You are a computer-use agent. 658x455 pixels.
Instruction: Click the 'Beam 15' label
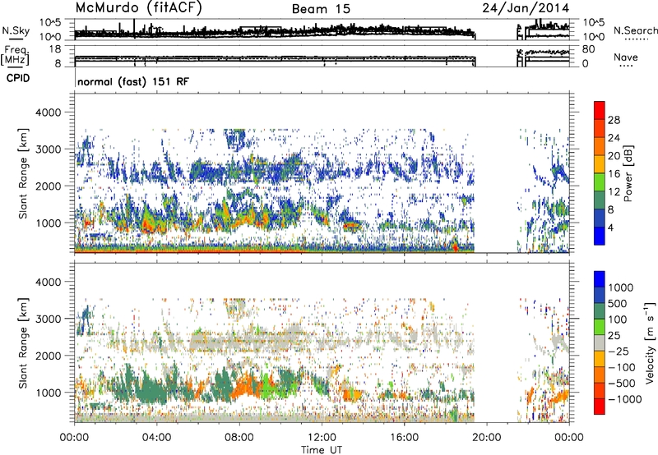[x=321, y=9]
